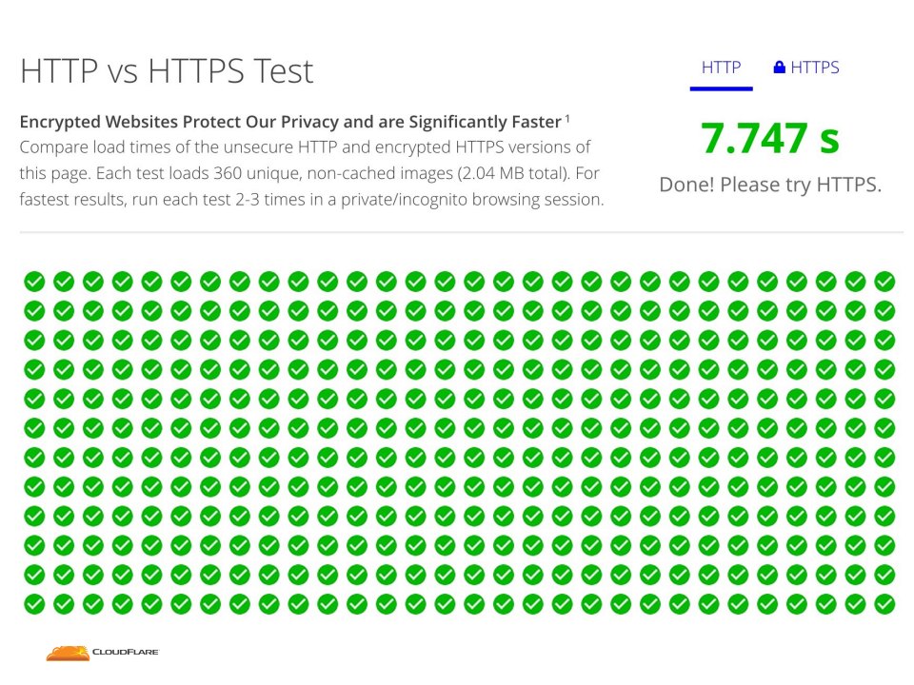Click the first checkmark in the second row
Image resolution: width=914 pixels, height=685 pixels.
click(x=34, y=310)
